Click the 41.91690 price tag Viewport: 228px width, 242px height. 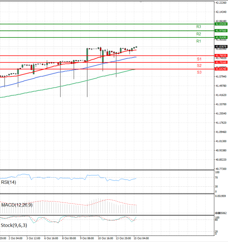(x=221, y=37)
